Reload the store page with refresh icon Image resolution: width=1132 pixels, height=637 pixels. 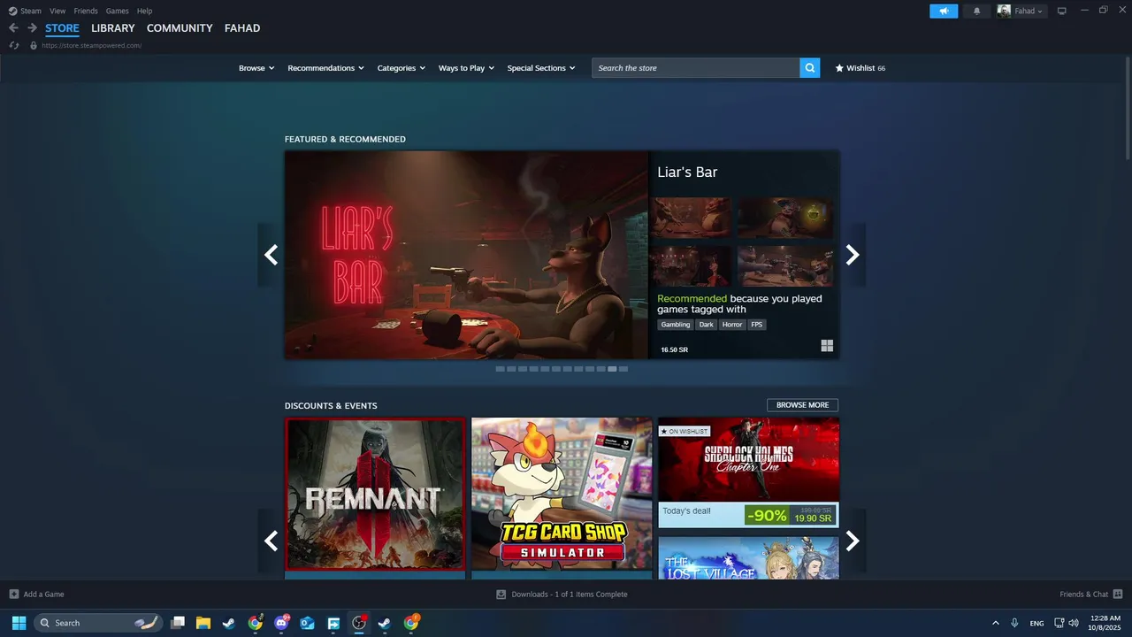pos(13,45)
